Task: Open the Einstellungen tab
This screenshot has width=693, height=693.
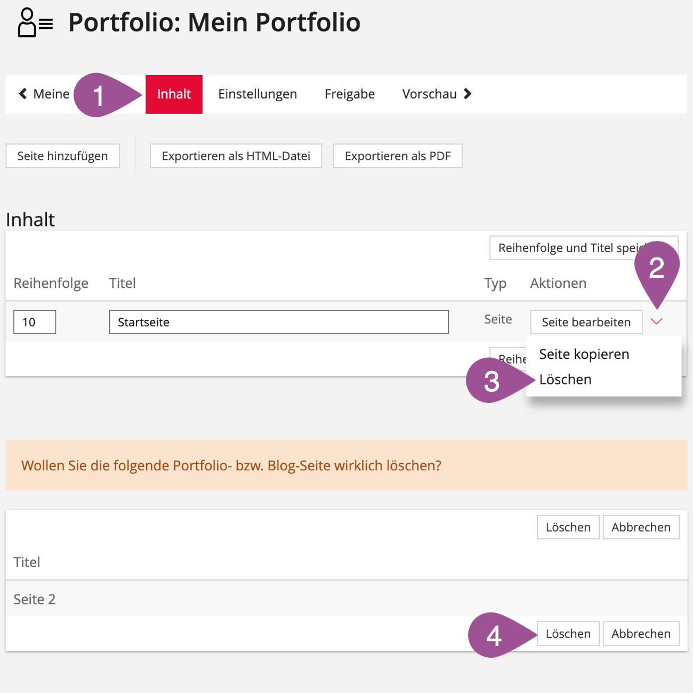Action: [x=257, y=94]
